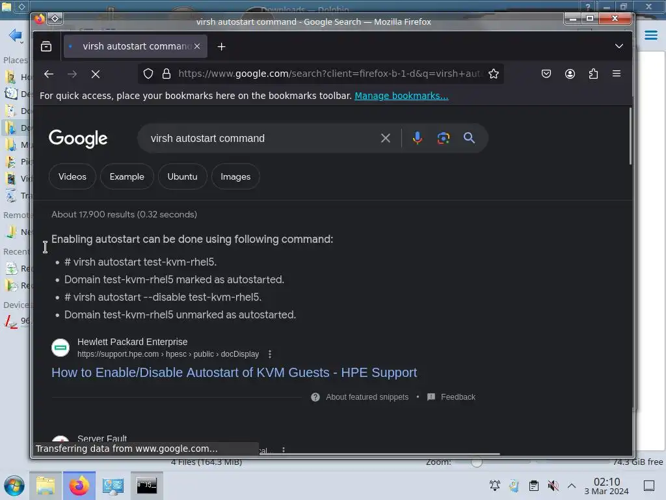Click the URL address bar
Viewport: 666px width, 500px height.
coord(329,74)
